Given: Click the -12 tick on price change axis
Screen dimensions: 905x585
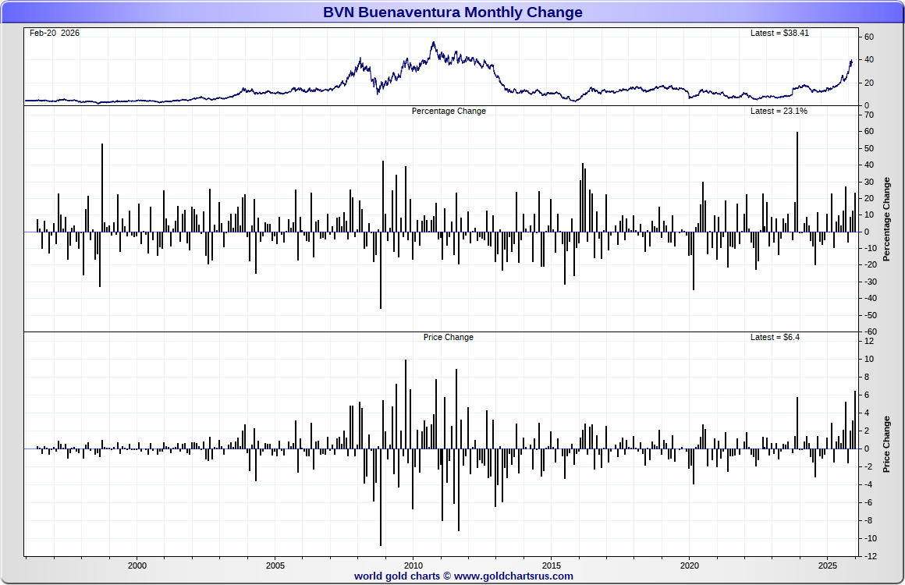Looking at the screenshot, I should [x=871, y=556].
